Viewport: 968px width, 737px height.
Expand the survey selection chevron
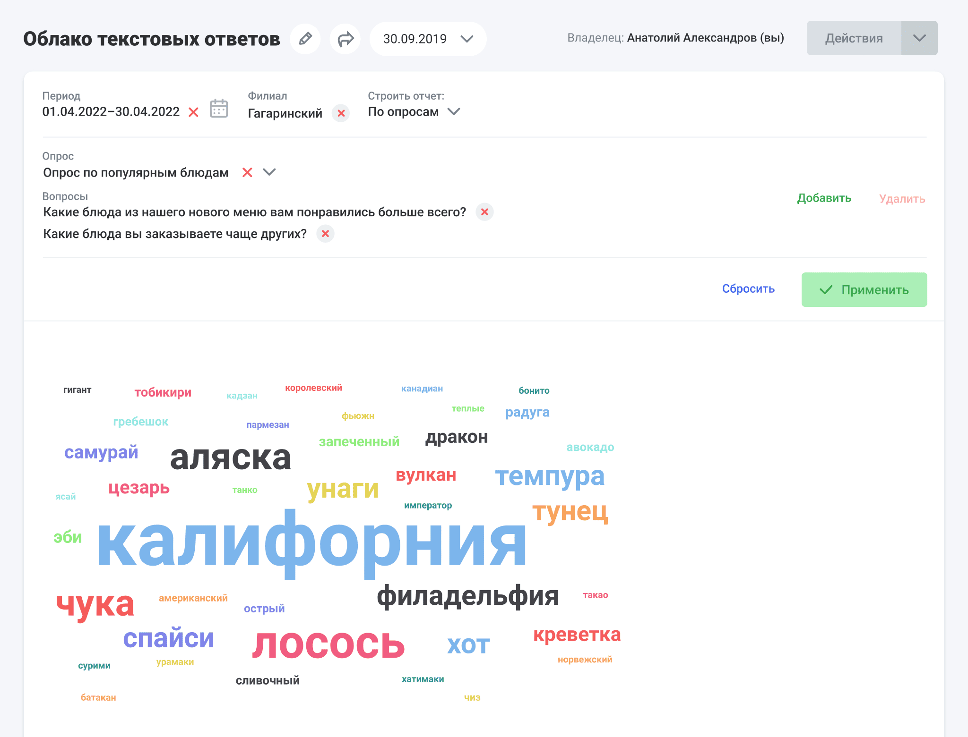coord(269,172)
